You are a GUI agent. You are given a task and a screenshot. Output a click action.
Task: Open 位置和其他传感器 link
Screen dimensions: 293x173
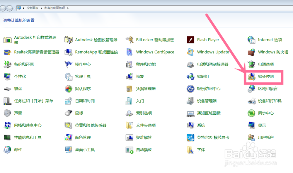tap(91, 125)
